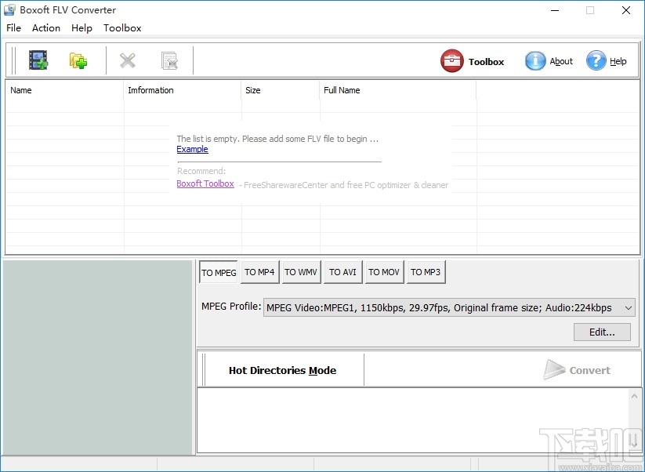Open the Example link in the file list
This screenshot has height=472, width=645.
192,149
